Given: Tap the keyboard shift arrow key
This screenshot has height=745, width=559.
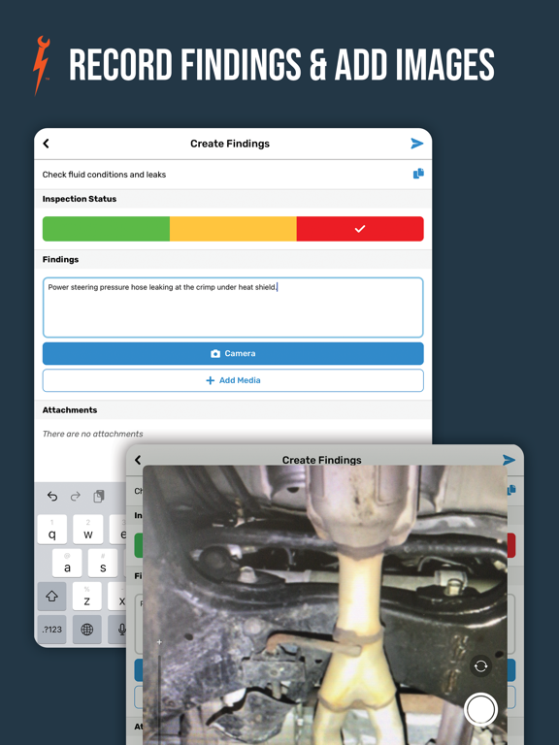Looking at the screenshot, I should 51,597.
